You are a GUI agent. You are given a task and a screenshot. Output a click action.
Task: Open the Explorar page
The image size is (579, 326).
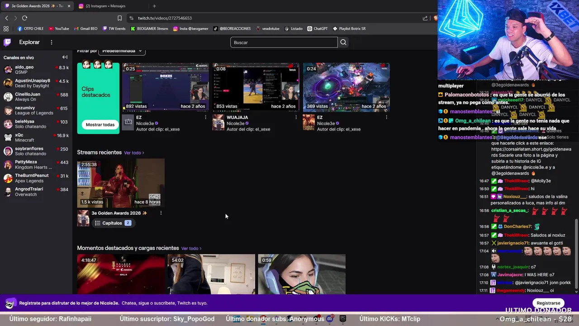(x=29, y=42)
